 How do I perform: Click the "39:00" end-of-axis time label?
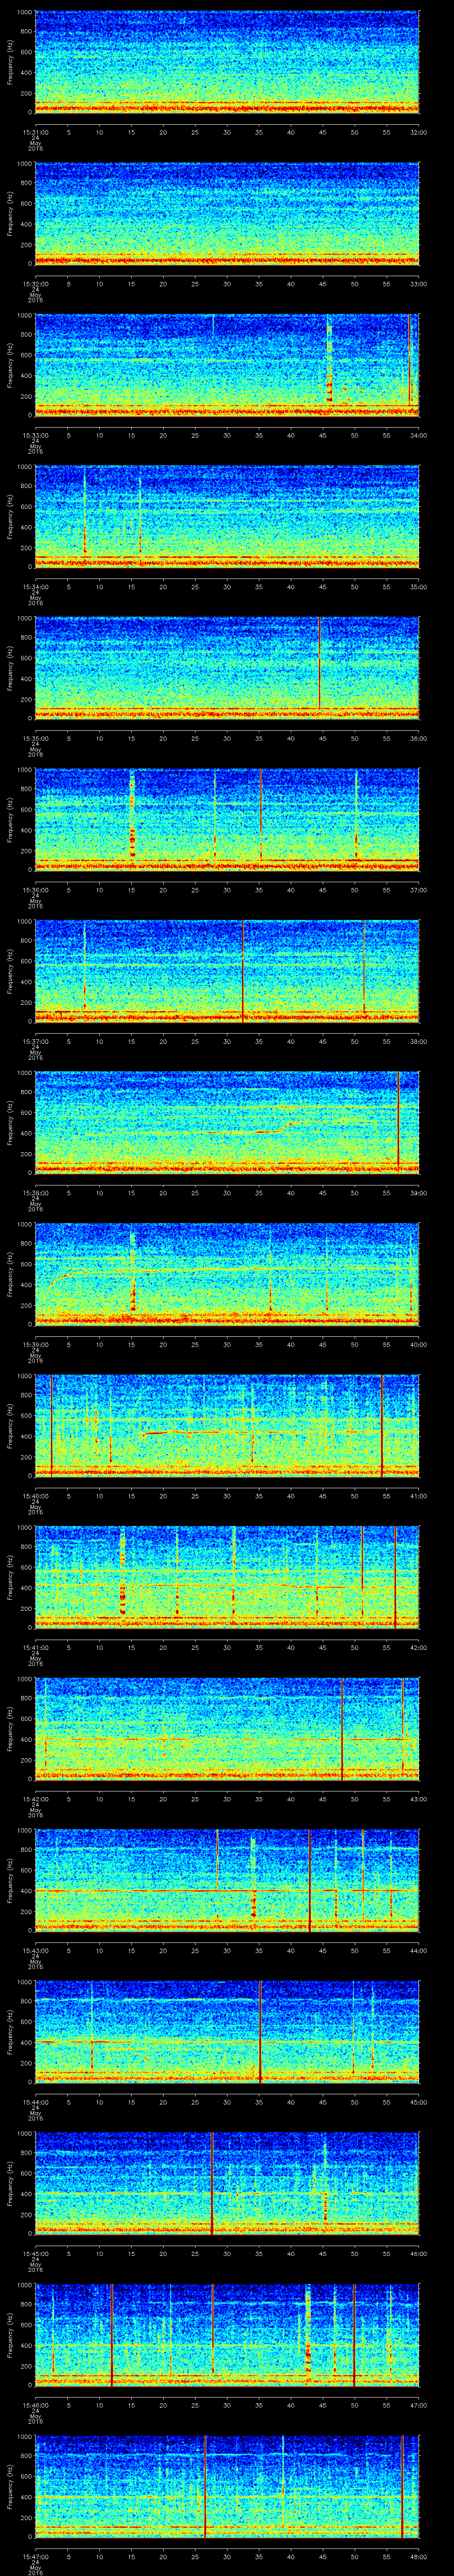pos(418,1193)
